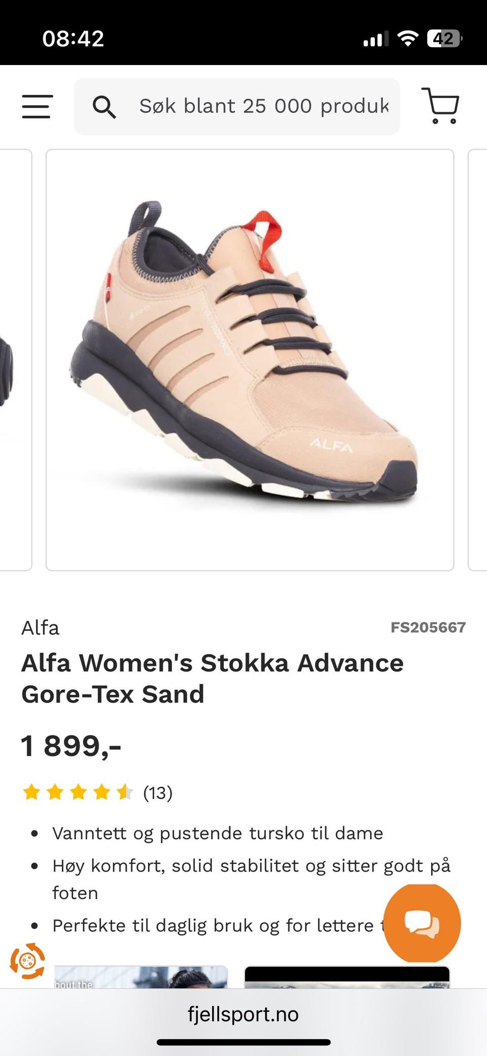Open the hamburger menu
This screenshot has height=1056, width=487.
(x=37, y=107)
